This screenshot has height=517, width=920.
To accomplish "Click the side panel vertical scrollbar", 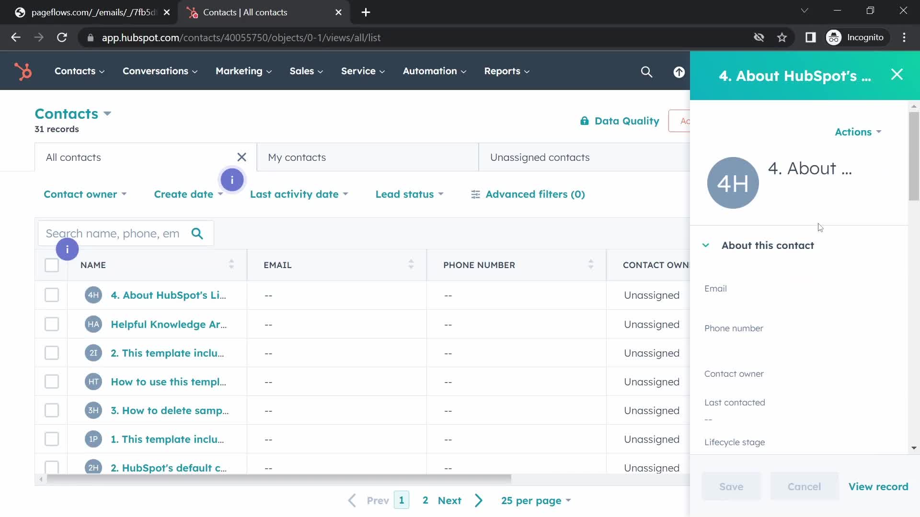I will click(x=914, y=157).
